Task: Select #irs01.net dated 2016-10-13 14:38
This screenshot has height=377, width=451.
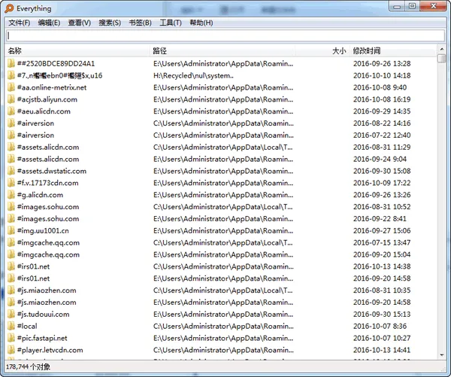Action: click(33, 266)
